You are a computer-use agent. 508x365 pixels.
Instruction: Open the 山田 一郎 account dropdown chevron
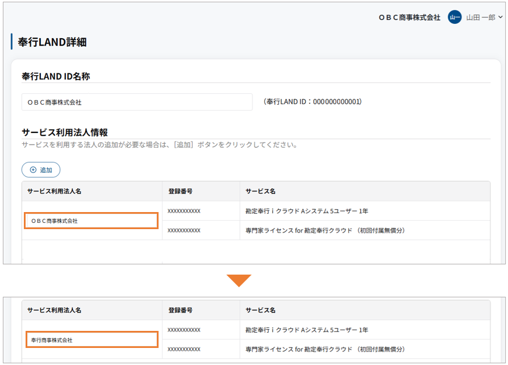click(x=501, y=17)
